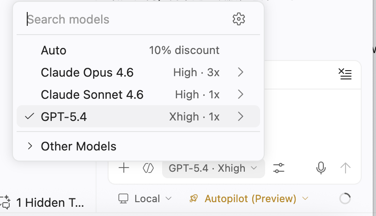This screenshot has width=376, height=216.
Task: Click the plus add context icon
Action: [x=124, y=168]
